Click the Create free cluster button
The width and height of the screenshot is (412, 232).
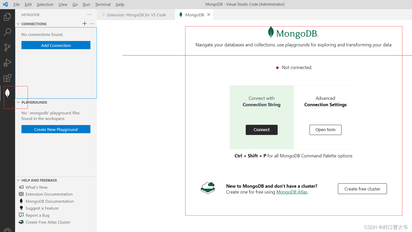coord(362,189)
